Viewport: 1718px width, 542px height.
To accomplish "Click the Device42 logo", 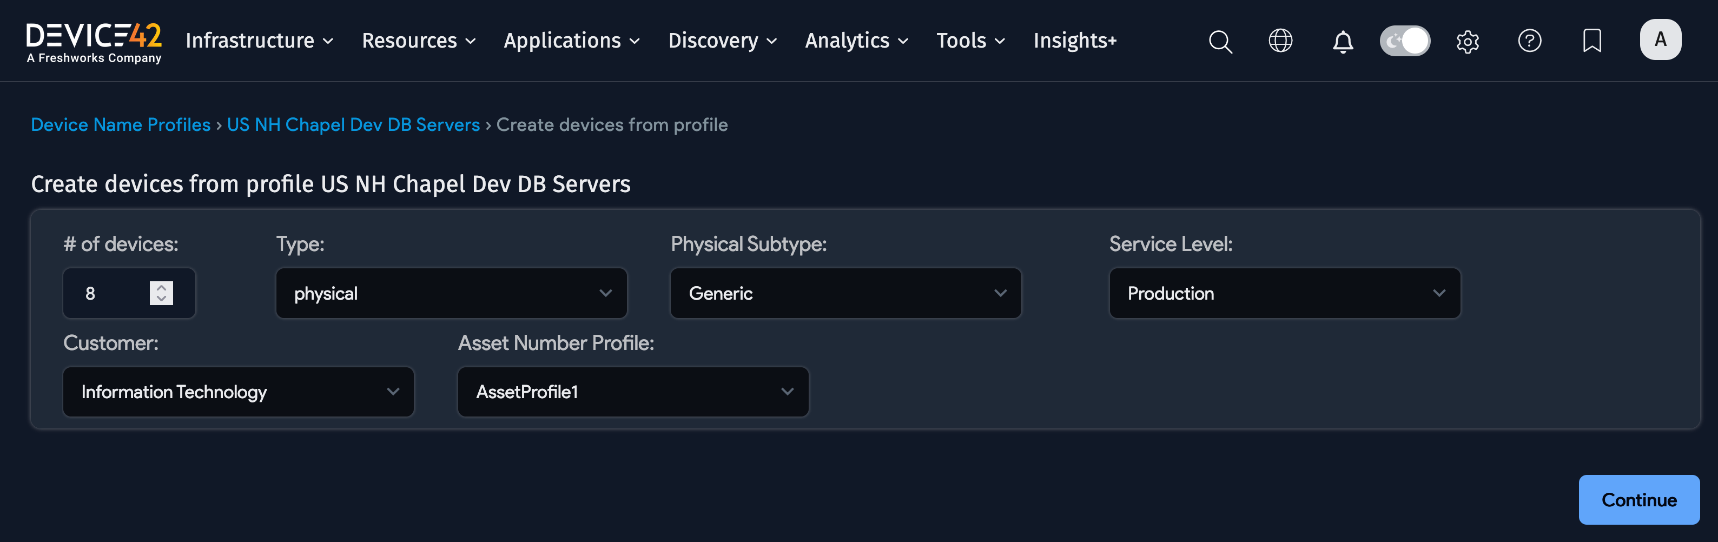I will (x=94, y=40).
